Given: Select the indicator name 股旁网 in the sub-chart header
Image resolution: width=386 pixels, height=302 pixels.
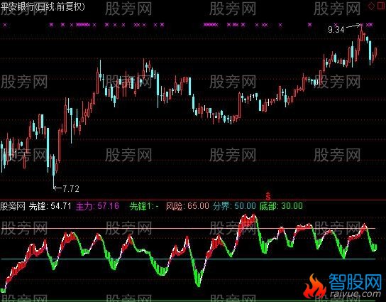Looking at the screenshot, I should (13, 206).
